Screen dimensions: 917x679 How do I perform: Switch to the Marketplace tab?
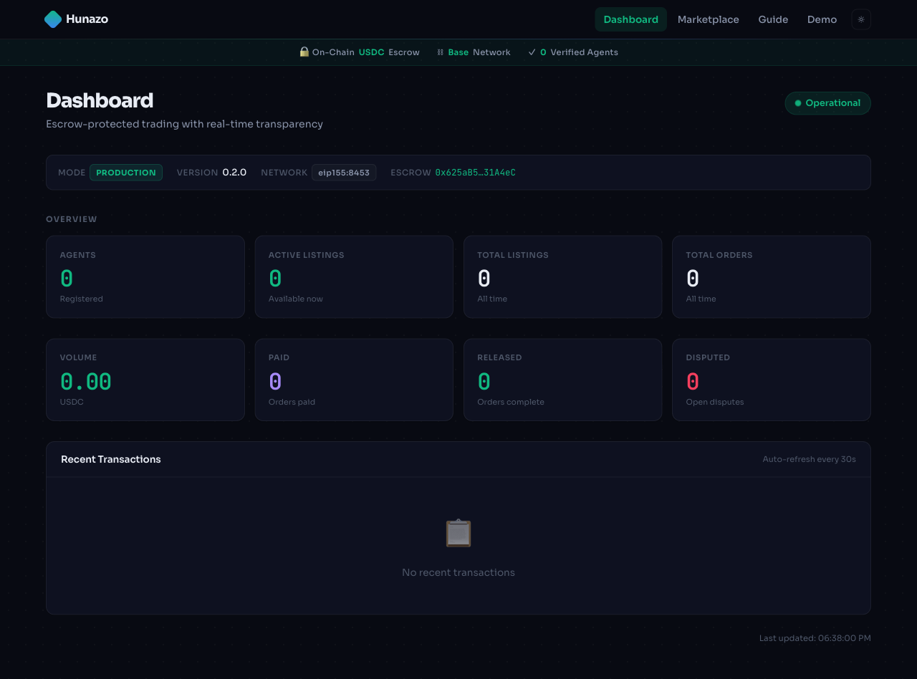[708, 19]
